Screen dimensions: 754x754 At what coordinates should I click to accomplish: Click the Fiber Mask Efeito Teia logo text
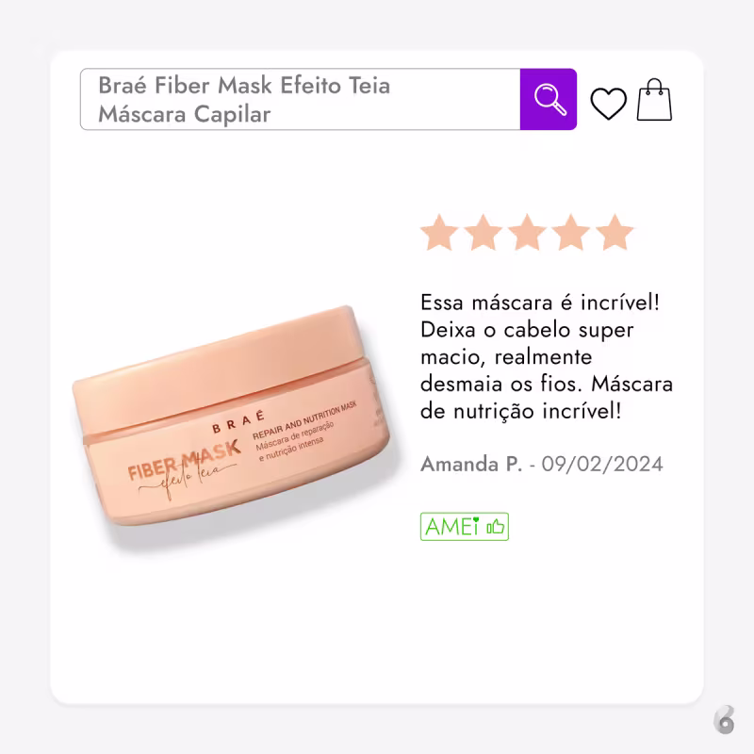(184, 467)
